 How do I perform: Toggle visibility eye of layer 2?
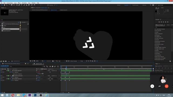pos(1,76)
